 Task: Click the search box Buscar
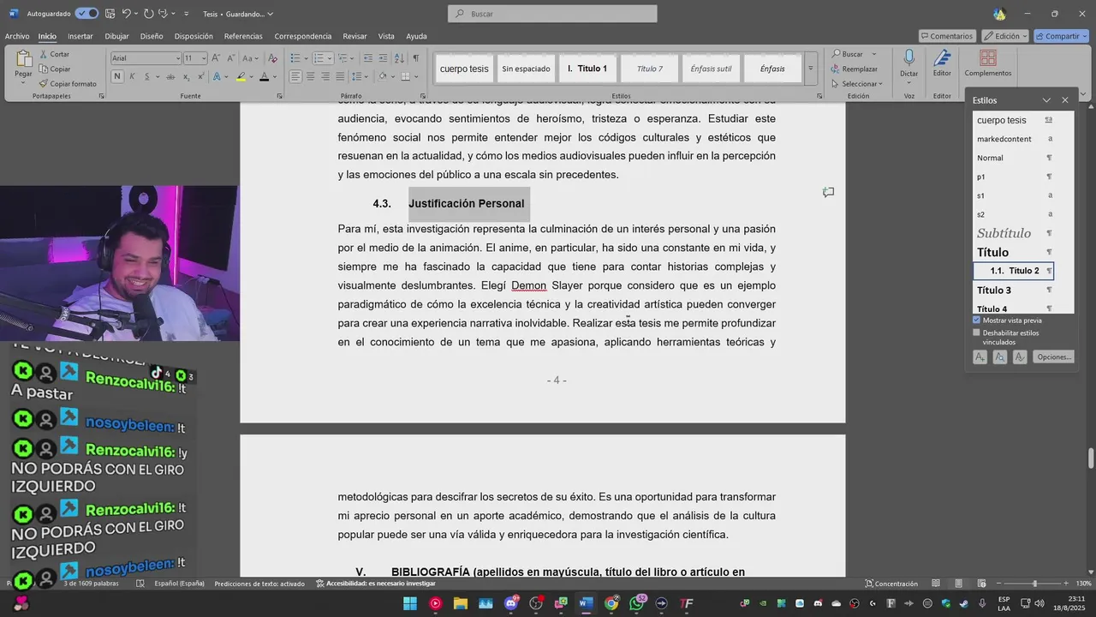click(552, 14)
